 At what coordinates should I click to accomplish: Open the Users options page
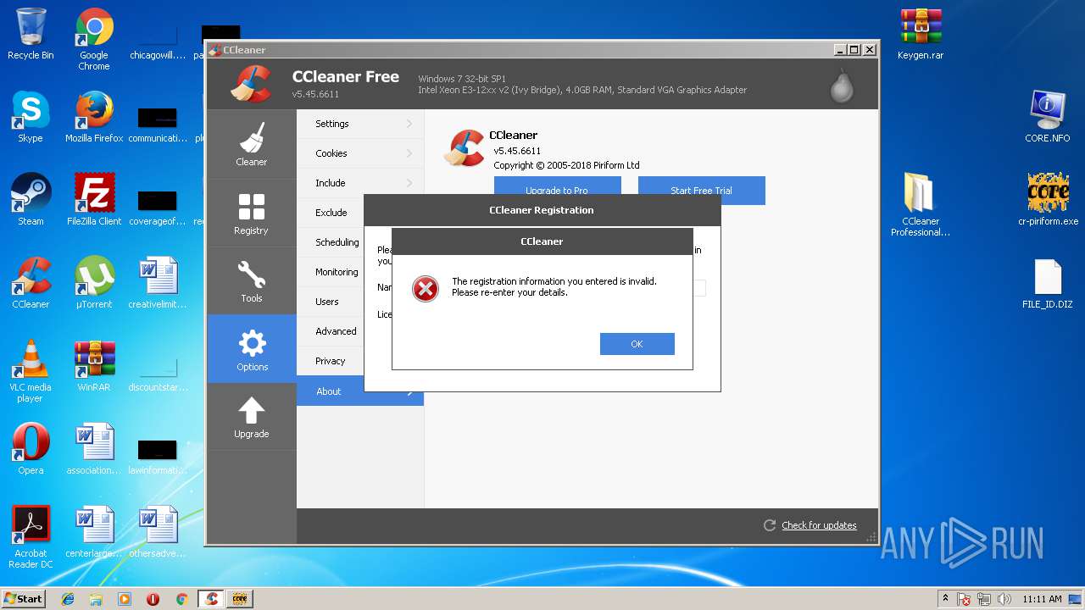331,302
